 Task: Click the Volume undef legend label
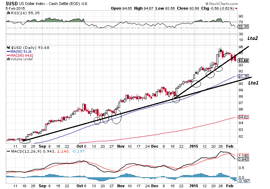(x=21, y=59)
